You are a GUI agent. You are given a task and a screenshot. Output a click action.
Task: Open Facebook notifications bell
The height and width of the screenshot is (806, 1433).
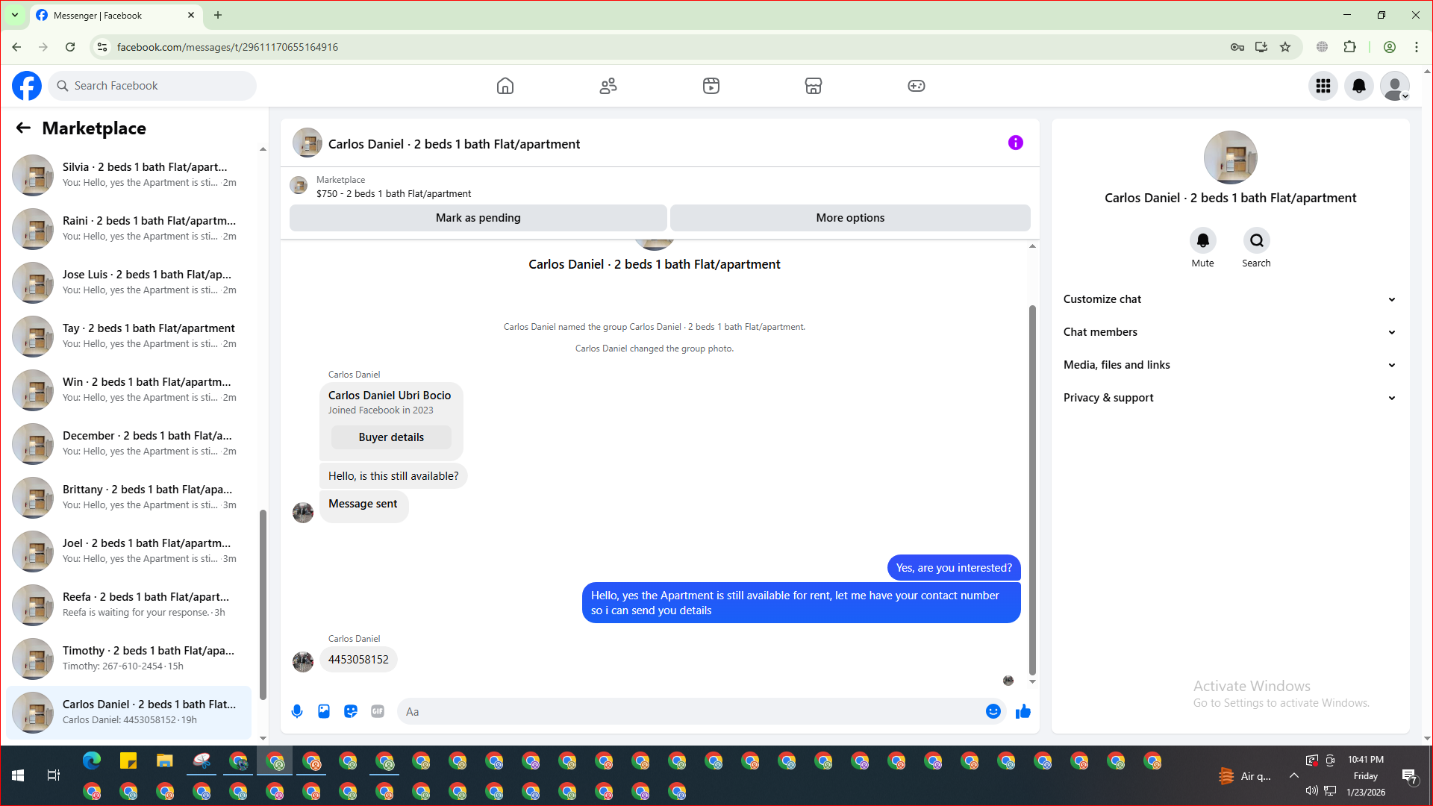(1359, 86)
